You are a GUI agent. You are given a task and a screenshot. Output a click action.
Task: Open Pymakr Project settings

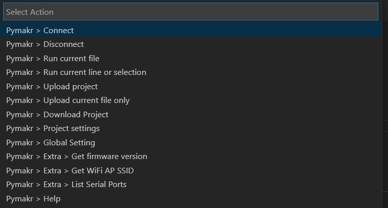click(x=53, y=128)
